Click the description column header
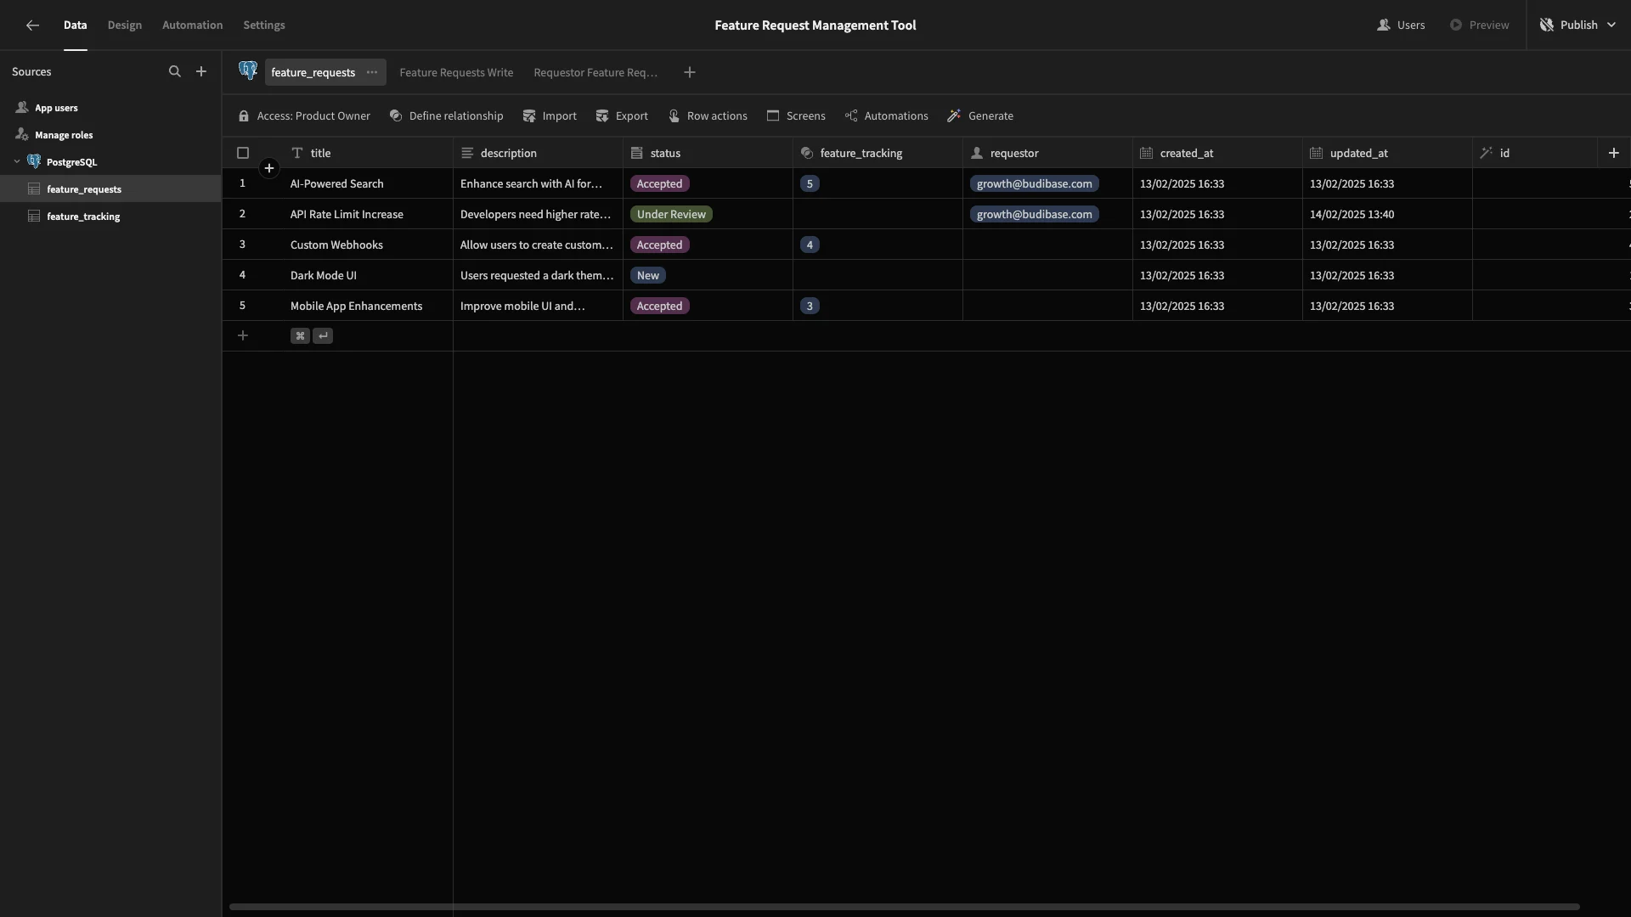This screenshot has width=1631, height=917. coord(538,153)
